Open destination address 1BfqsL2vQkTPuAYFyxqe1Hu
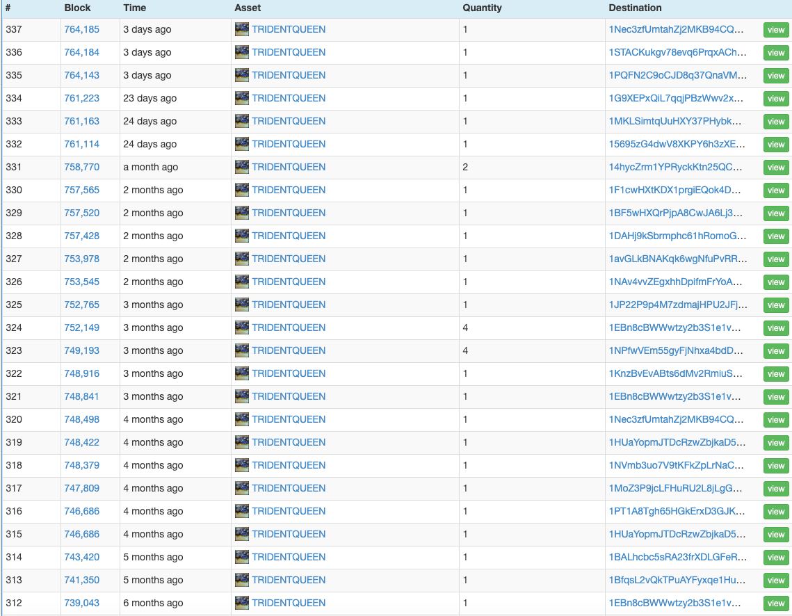 click(677, 580)
